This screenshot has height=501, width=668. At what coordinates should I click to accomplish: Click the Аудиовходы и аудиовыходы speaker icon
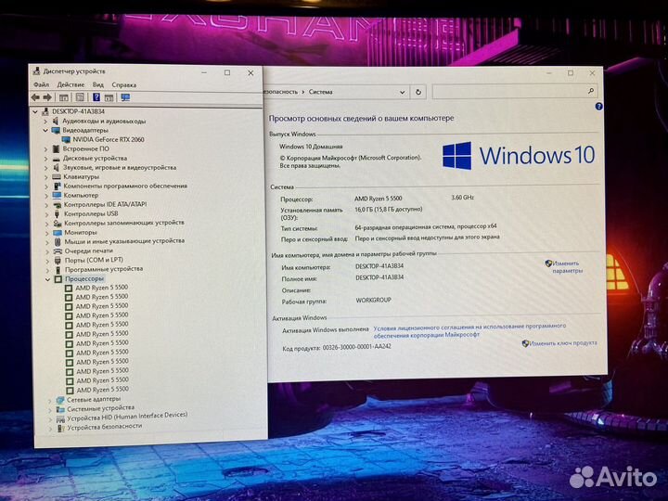(x=56, y=121)
